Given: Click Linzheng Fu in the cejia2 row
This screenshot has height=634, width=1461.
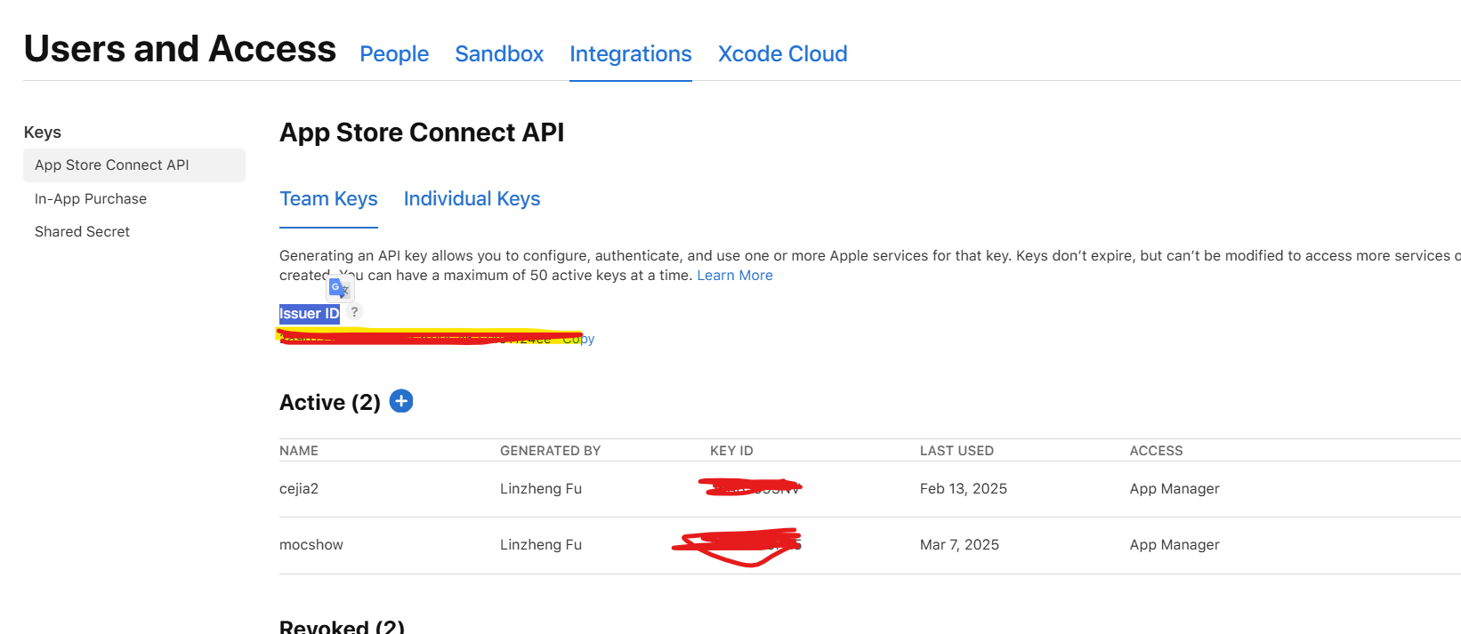Looking at the screenshot, I should [x=541, y=489].
